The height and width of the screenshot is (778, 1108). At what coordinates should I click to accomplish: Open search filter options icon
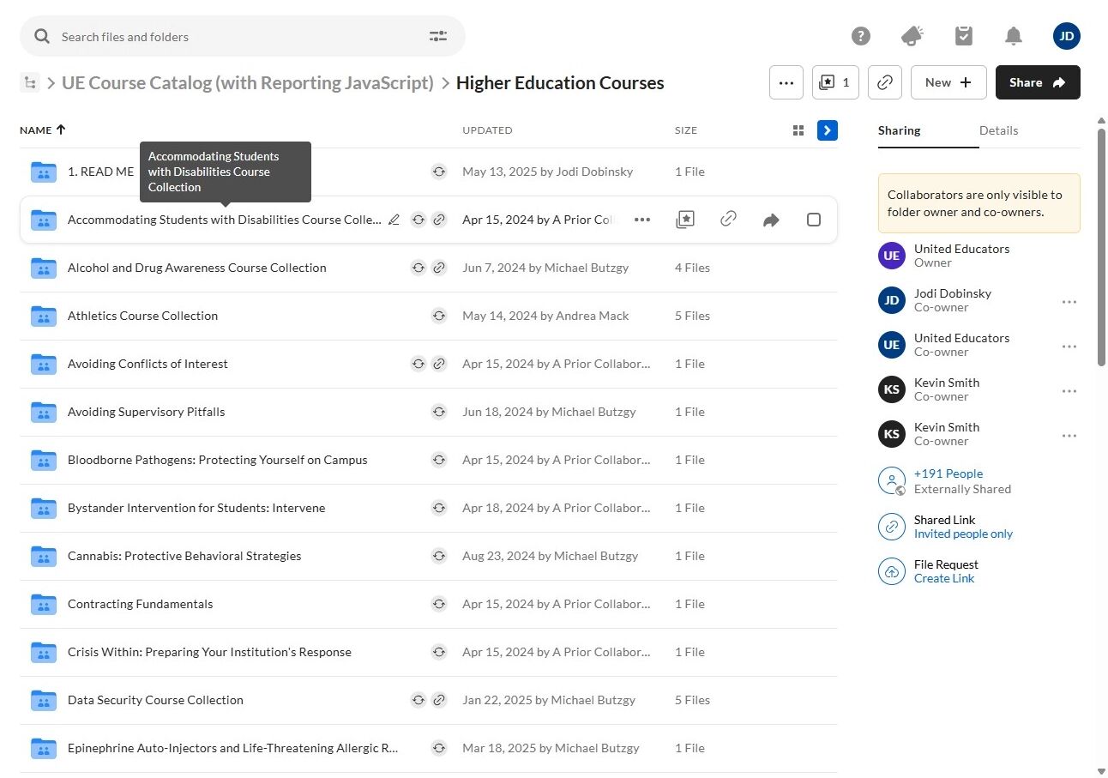[x=437, y=36]
